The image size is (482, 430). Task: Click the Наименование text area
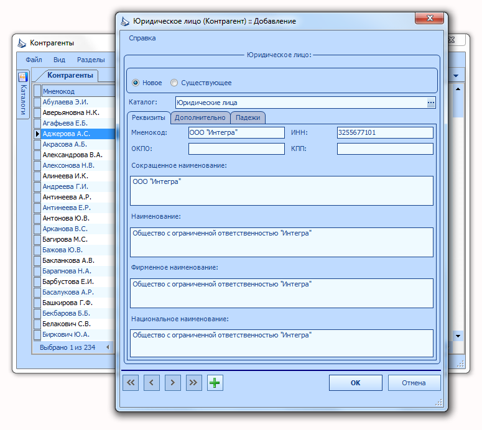click(282, 242)
